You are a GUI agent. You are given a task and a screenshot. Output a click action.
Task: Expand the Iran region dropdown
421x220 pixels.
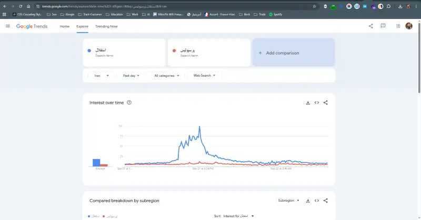click(101, 76)
